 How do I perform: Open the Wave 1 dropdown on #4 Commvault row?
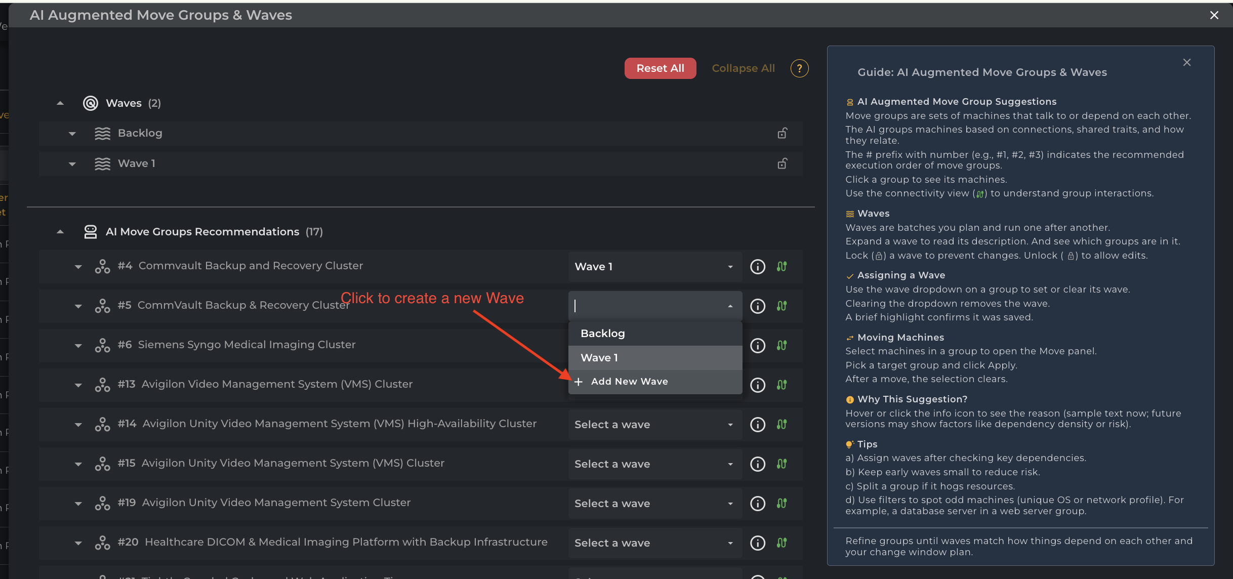point(654,267)
